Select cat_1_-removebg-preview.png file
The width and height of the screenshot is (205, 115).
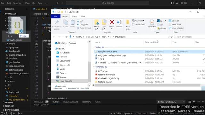click(x=112, y=55)
